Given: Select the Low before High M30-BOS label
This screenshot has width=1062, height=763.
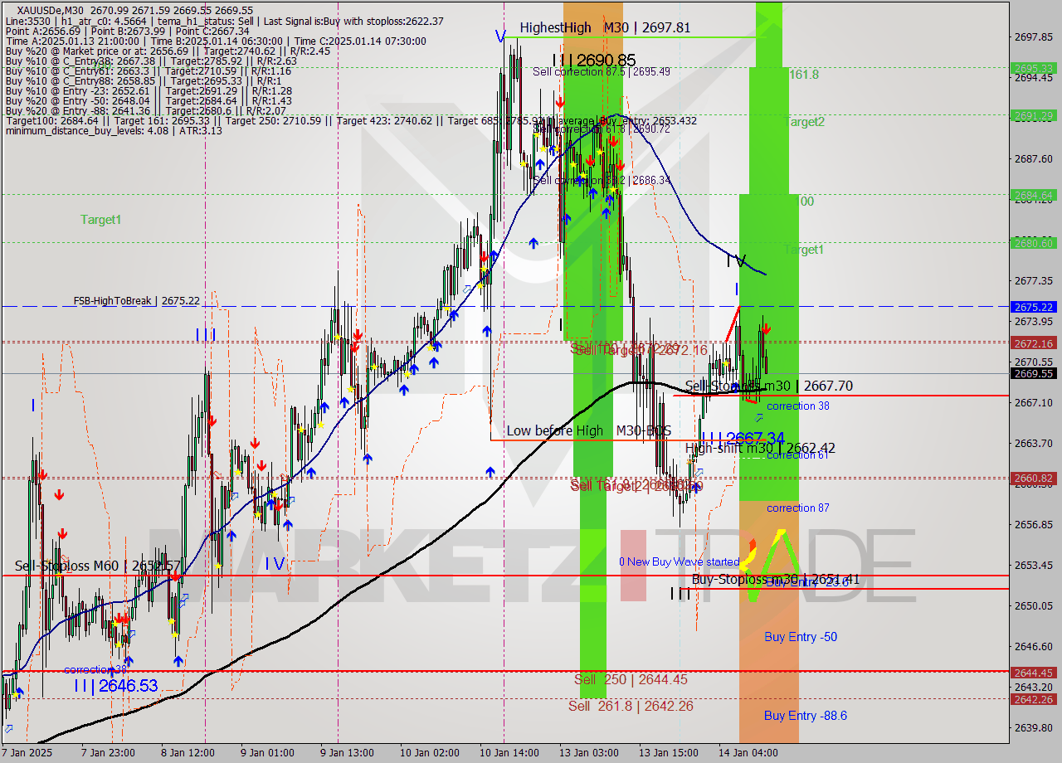Looking at the screenshot, I should coord(588,430).
